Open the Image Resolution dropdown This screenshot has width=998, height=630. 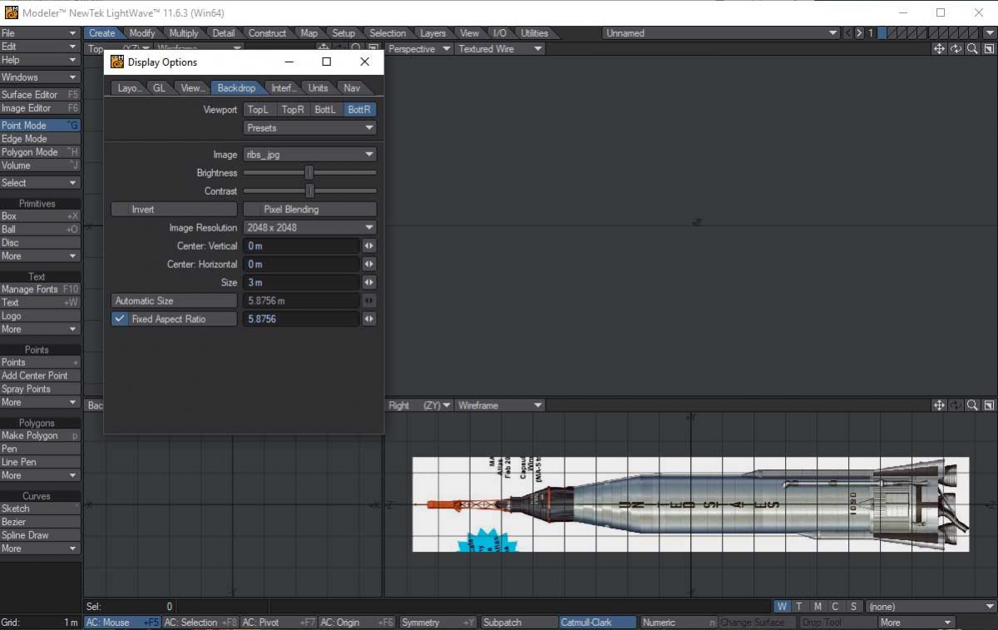[309, 227]
